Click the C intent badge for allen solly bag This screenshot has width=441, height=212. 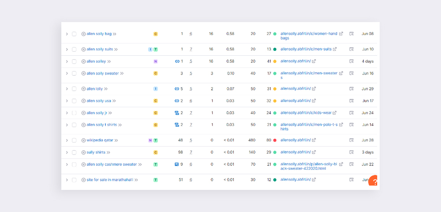(x=156, y=34)
